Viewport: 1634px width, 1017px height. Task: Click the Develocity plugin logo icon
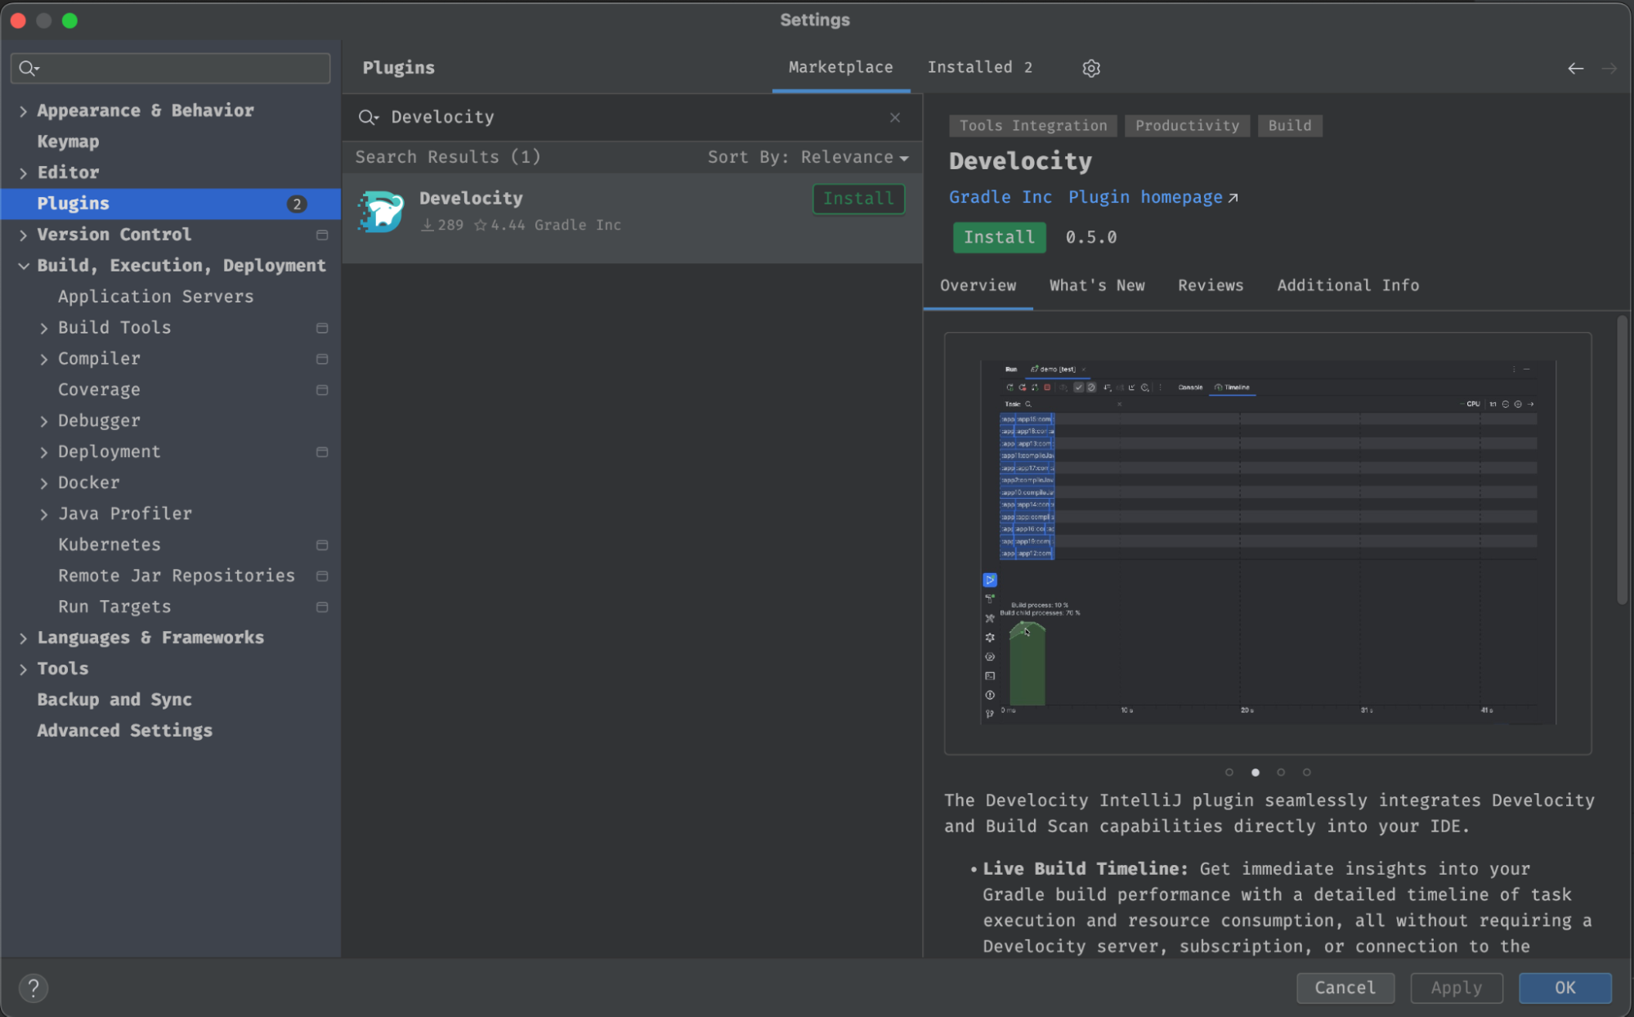(380, 212)
